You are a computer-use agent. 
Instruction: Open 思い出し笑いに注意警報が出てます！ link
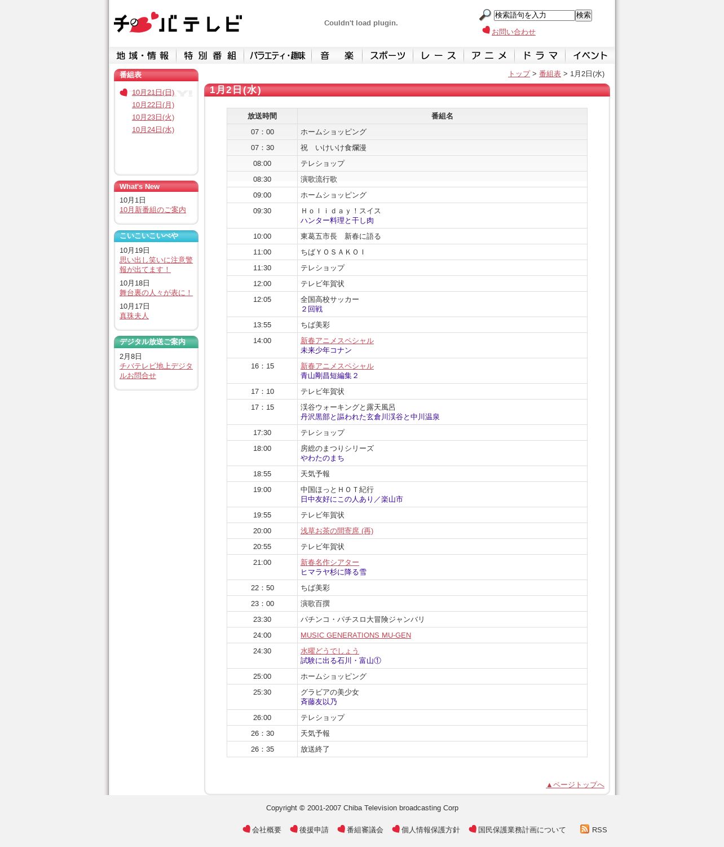pyautogui.click(x=156, y=265)
